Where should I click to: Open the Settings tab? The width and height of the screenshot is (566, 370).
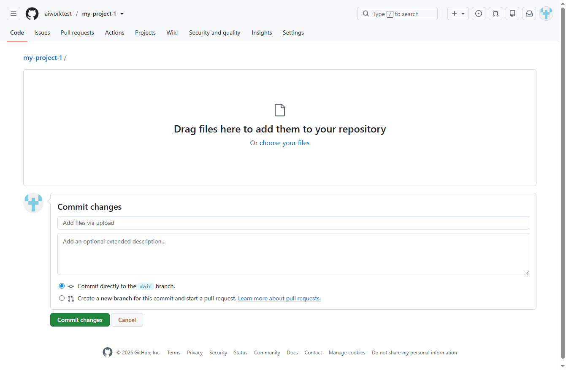293,32
